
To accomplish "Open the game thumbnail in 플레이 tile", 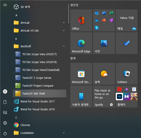I will [x=134, y=97].
